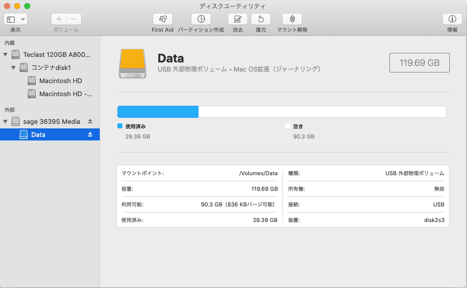Add a volume with the plus button
Image resolution: width=467 pixels, height=288 pixels.
coord(59,19)
